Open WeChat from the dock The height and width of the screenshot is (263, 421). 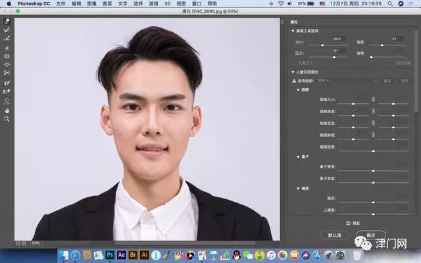pos(248,255)
